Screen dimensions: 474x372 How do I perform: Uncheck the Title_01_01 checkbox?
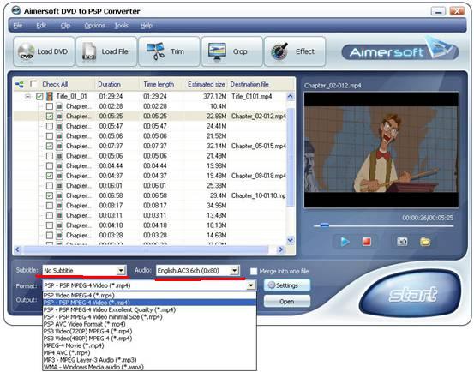(39, 96)
